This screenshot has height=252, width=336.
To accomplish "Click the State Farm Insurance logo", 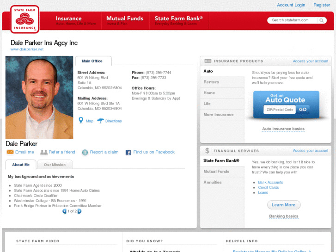I will point(24,19).
